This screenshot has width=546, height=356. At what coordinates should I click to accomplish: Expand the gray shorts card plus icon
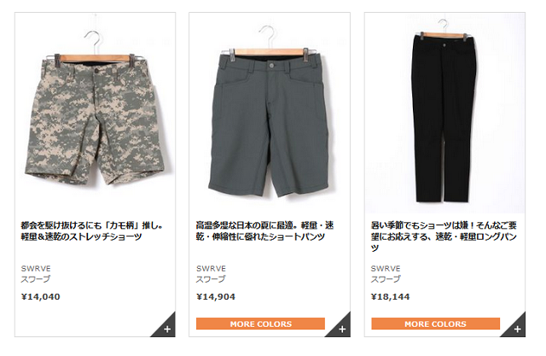coord(342,328)
